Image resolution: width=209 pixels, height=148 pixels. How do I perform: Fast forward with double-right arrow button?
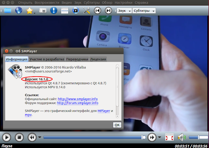coord(152,137)
